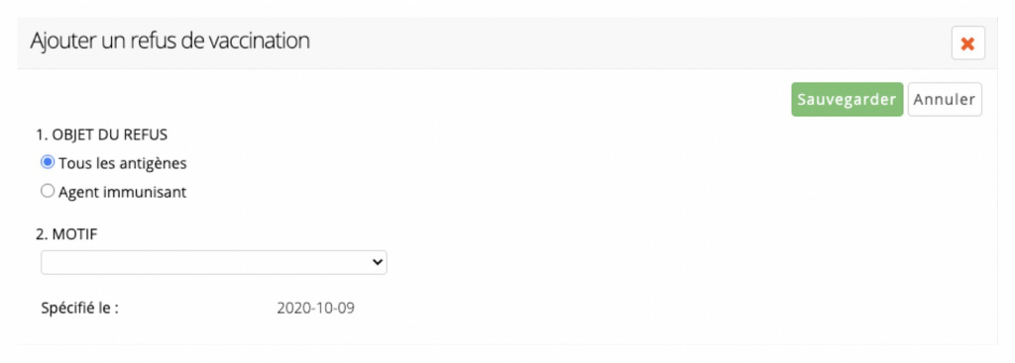Cancel the form using Annuler
The image size is (1015, 363).
pos(945,100)
